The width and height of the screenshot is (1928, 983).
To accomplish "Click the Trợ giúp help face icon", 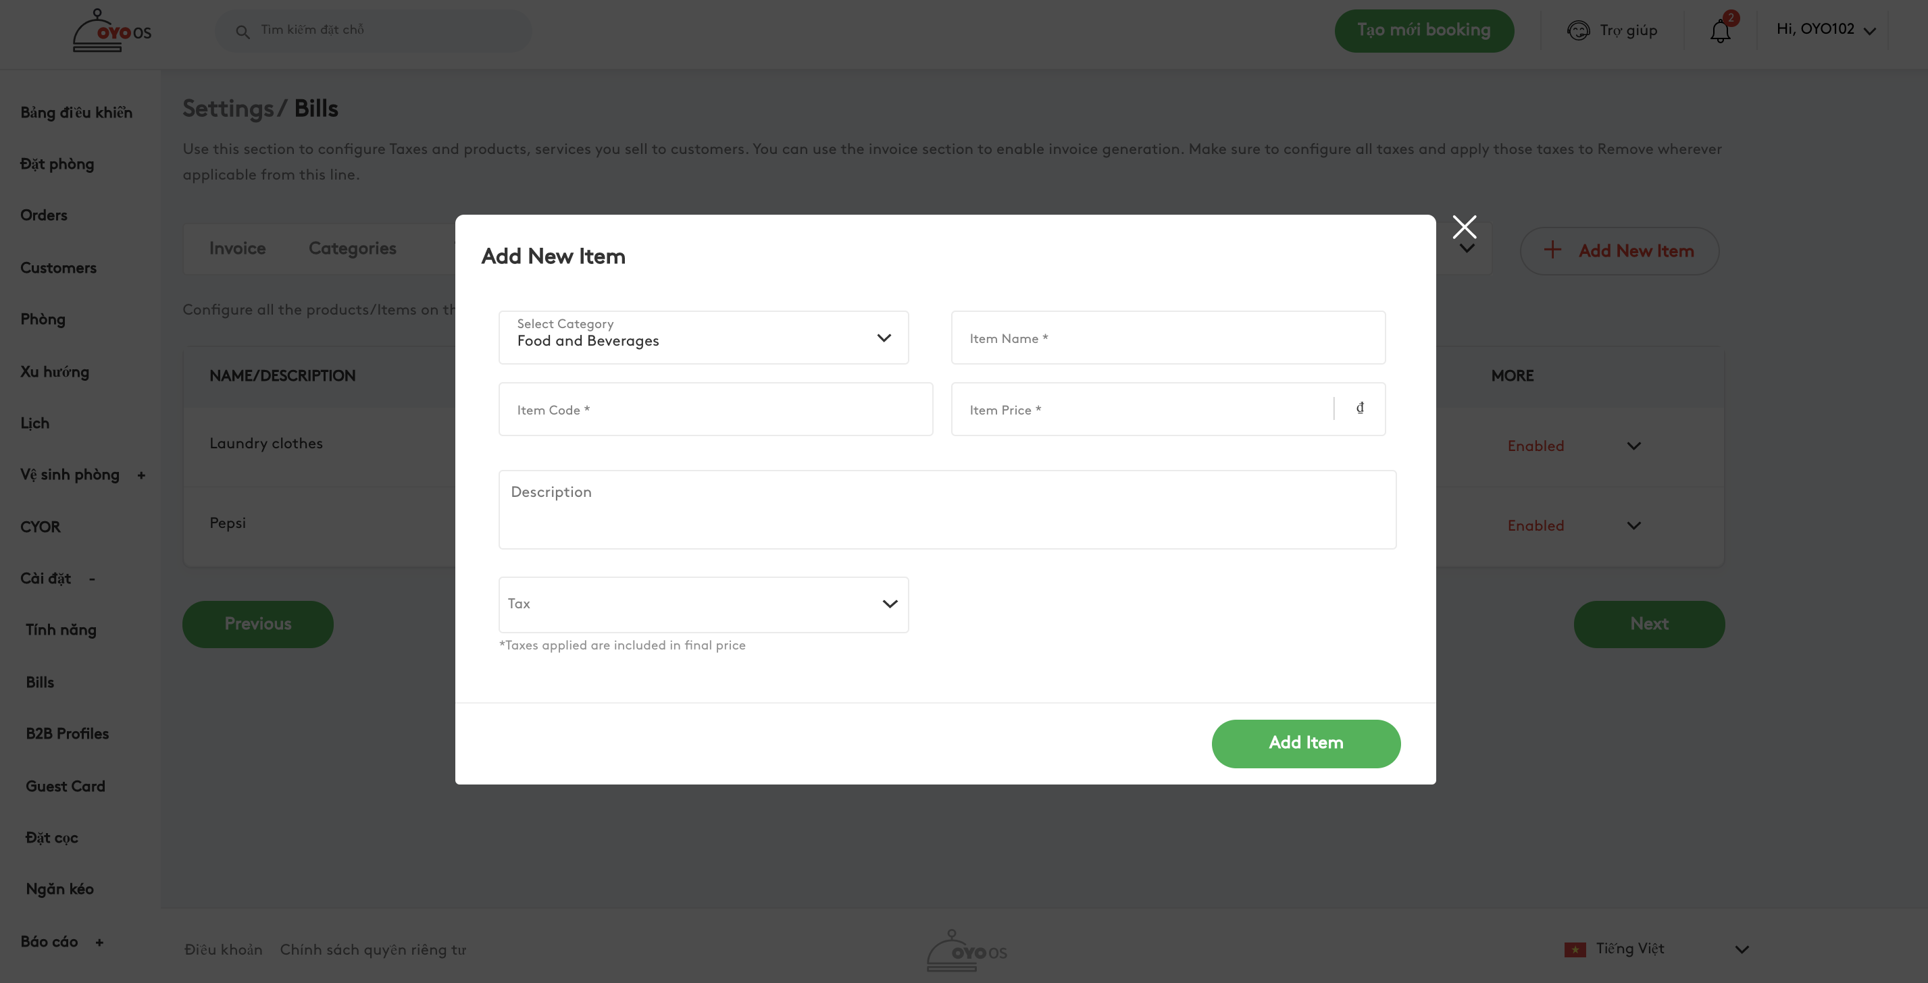I will pyautogui.click(x=1579, y=30).
